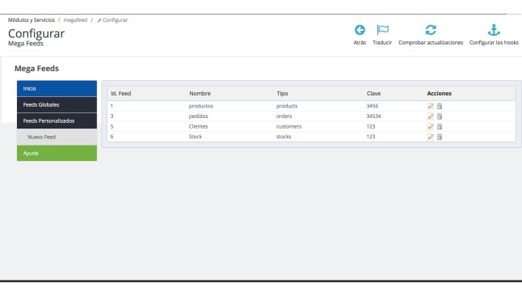The width and height of the screenshot is (522, 296).
Task: Click the stocks type cell
Action: [284, 137]
